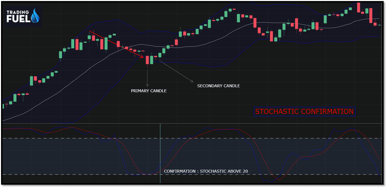The image size is (387, 188).
Task: Click the Trading Fuel logo
Action: click(x=23, y=16)
